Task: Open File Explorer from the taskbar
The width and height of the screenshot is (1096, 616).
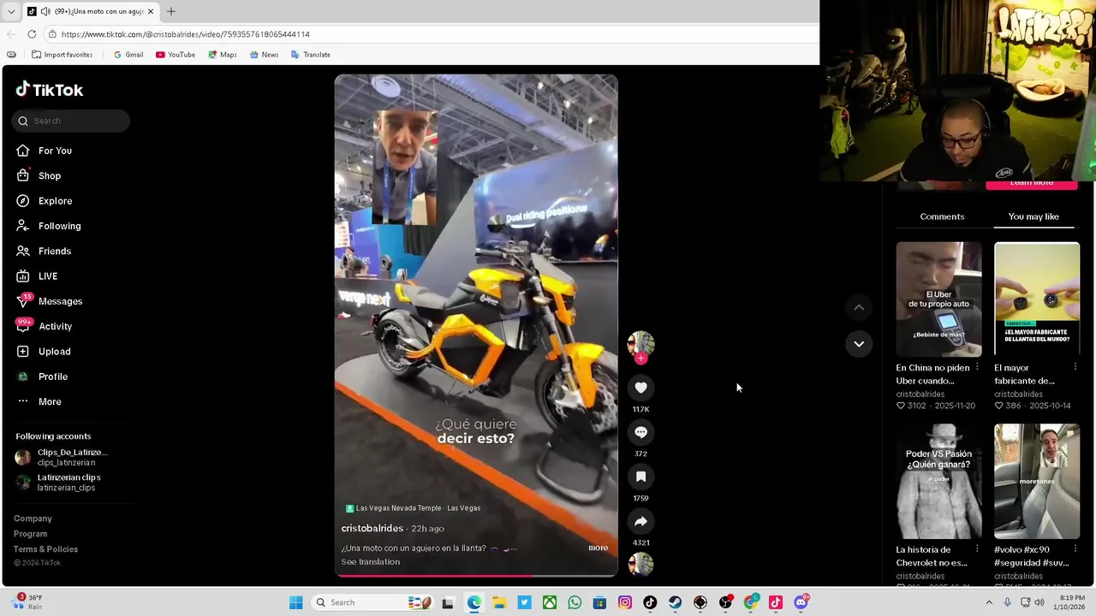Action: pyautogui.click(x=499, y=602)
